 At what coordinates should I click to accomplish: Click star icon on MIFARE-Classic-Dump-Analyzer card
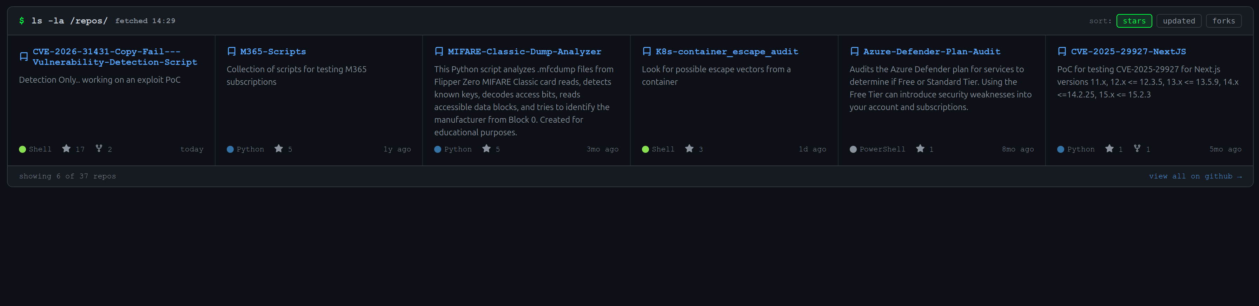pos(486,148)
